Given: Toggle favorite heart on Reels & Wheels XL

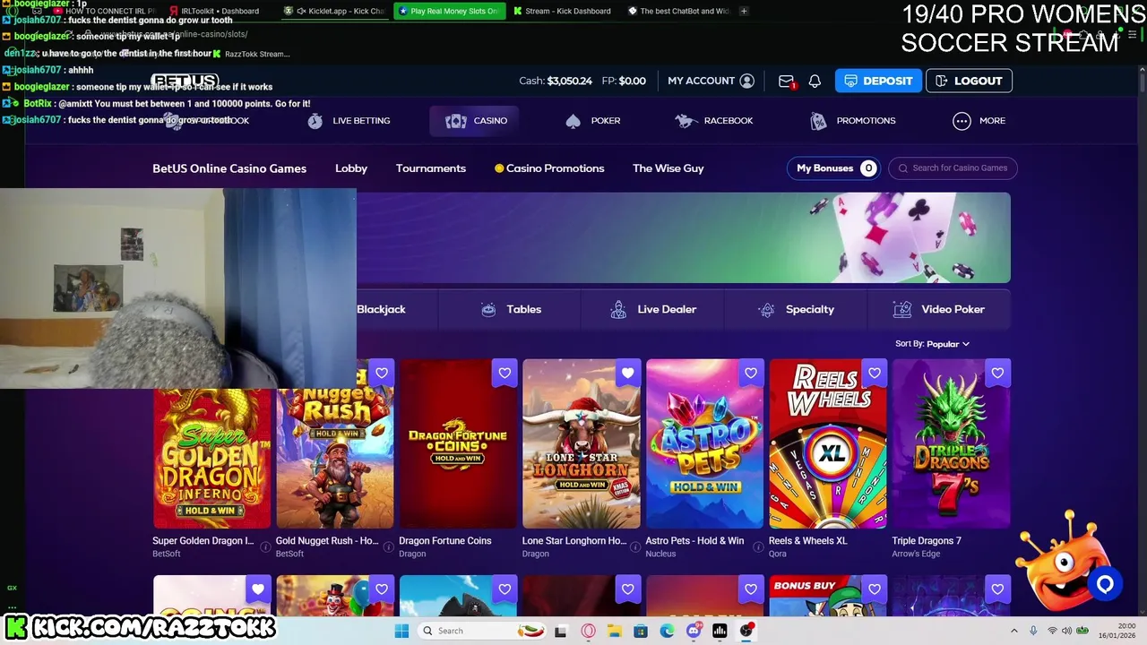Looking at the screenshot, I should (875, 373).
